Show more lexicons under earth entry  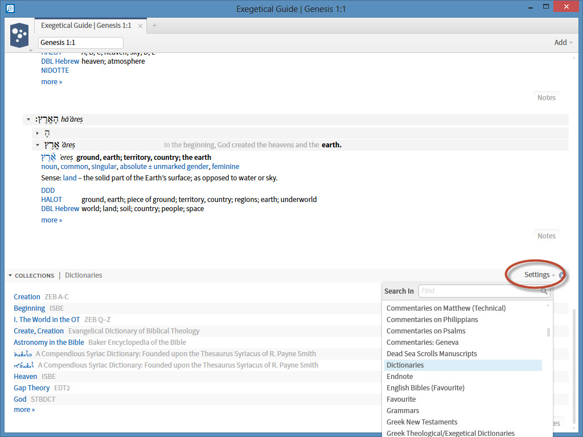point(51,220)
